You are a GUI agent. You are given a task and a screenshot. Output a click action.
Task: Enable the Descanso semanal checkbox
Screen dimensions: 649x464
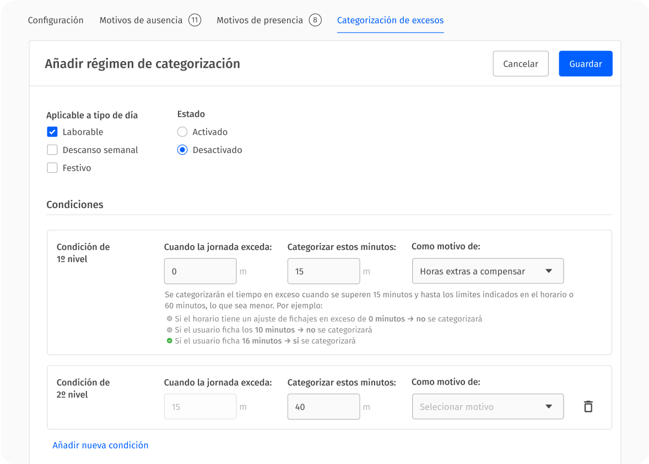(52, 150)
